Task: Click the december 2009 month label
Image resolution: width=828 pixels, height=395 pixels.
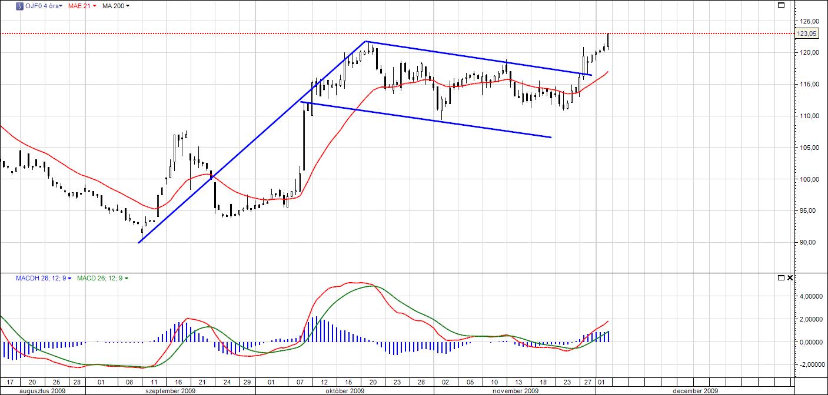Action: click(695, 390)
